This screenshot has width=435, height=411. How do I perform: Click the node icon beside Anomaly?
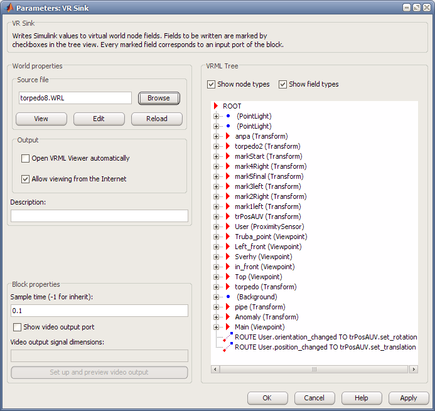coord(228,317)
